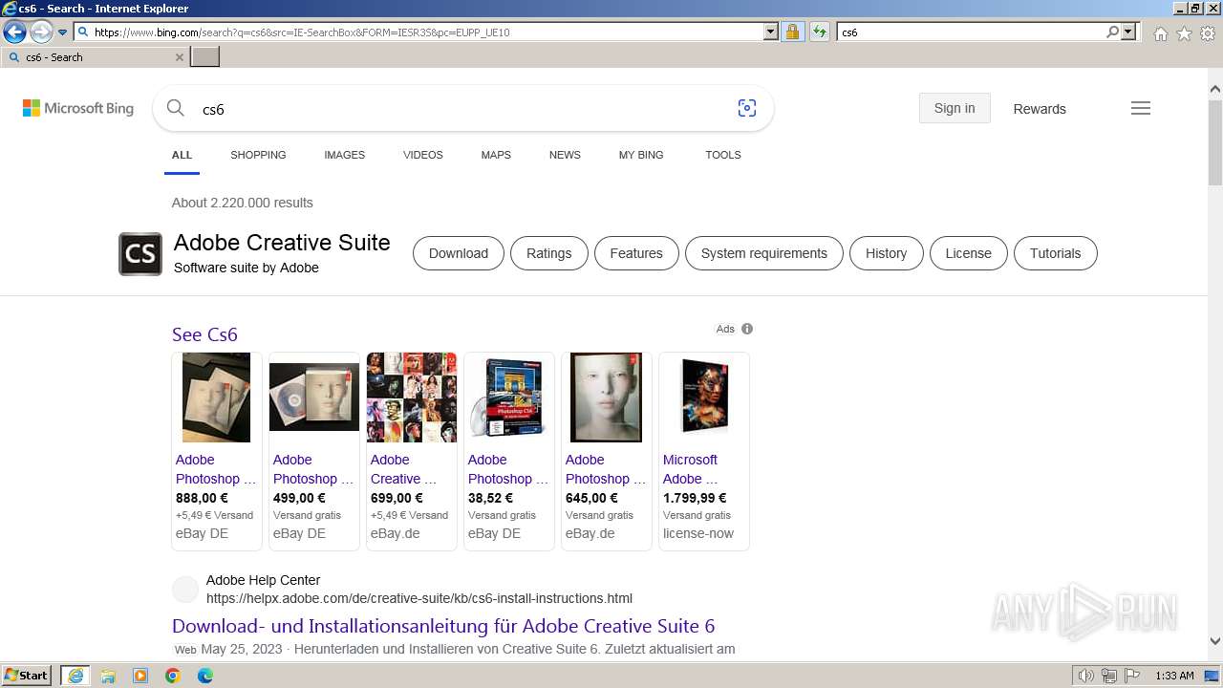Open the 645,00 € Adobe Photoshop thumbnail

coord(606,398)
